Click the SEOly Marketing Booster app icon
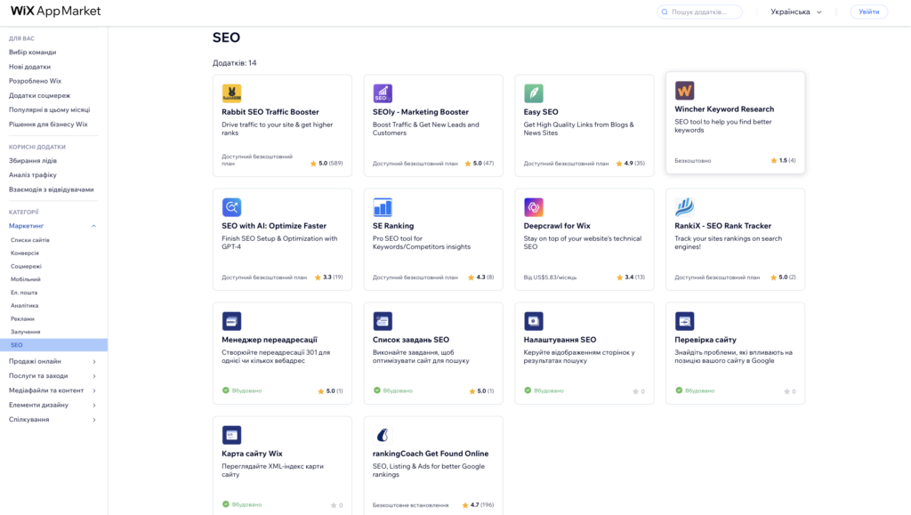 383,93
